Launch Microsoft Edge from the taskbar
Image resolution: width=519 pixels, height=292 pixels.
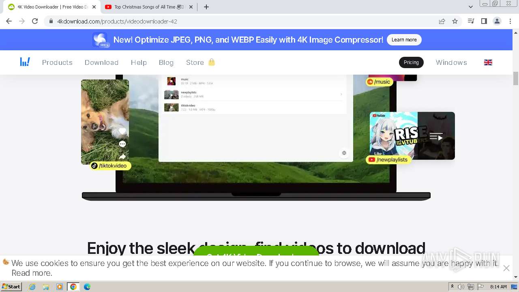[87, 287]
